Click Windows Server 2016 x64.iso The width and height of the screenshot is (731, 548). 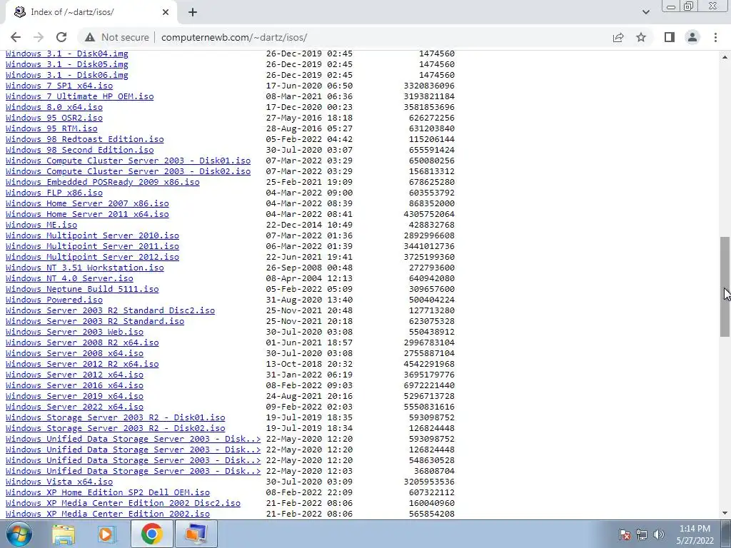[74, 385]
